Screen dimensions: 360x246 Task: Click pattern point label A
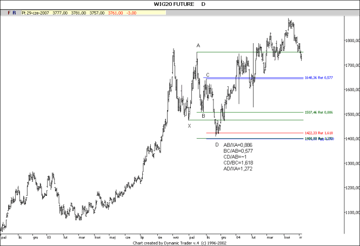coord(198,45)
